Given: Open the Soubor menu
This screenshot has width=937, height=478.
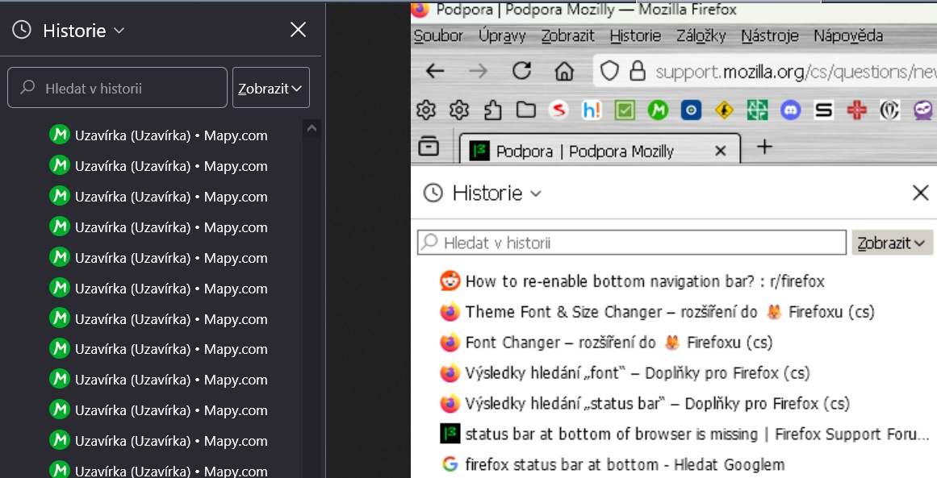Looking at the screenshot, I should pos(438,35).
